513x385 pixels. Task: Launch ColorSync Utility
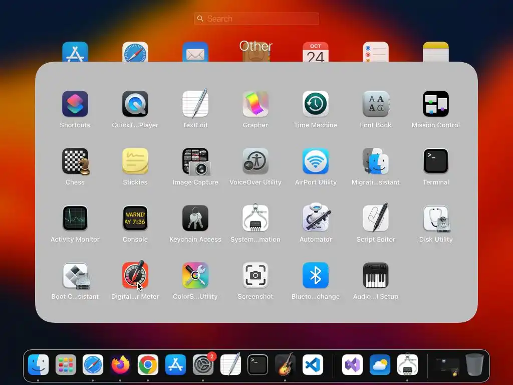coord(195,275)
